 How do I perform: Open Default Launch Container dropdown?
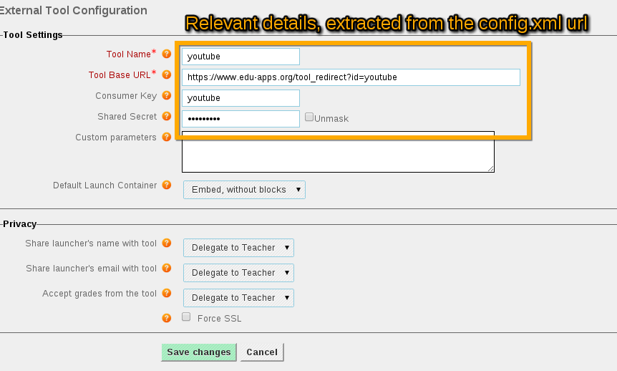[x=244, y=190]
